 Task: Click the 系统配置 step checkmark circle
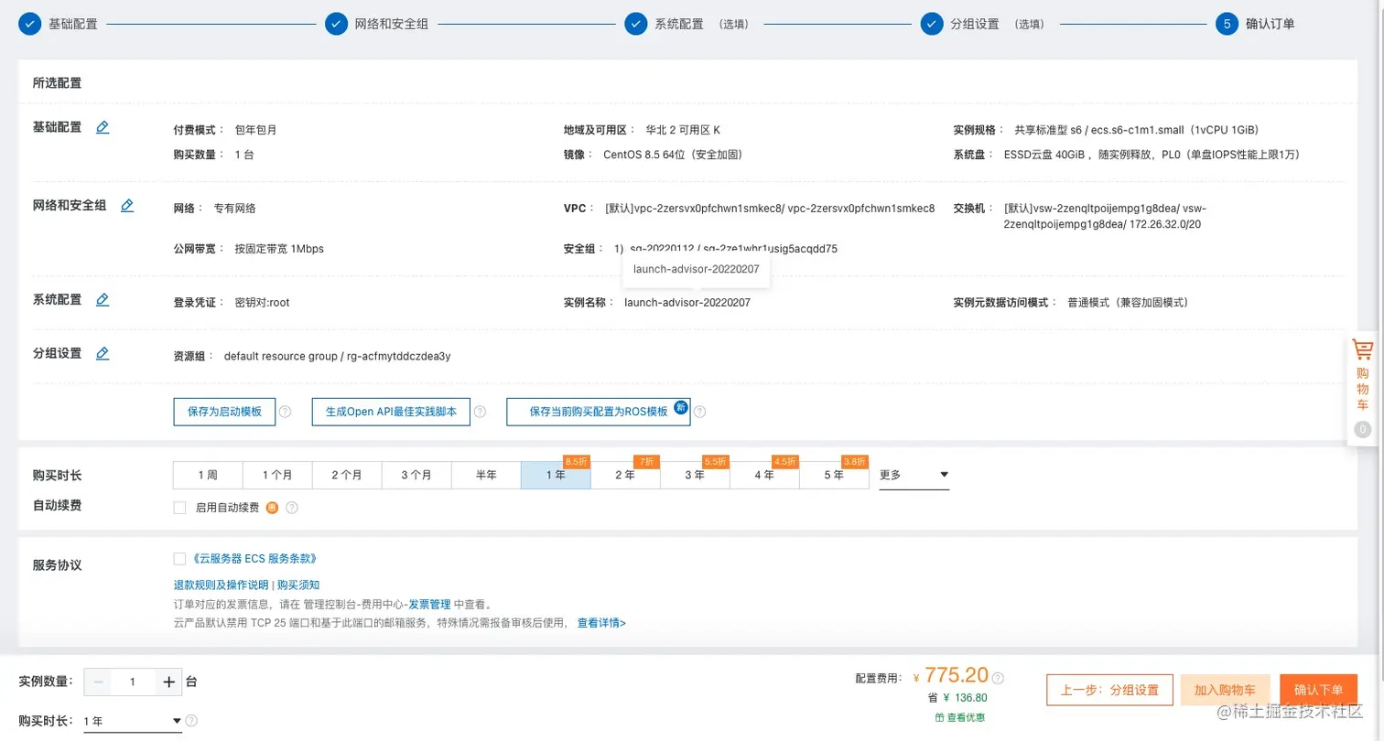tap(636, 24)
